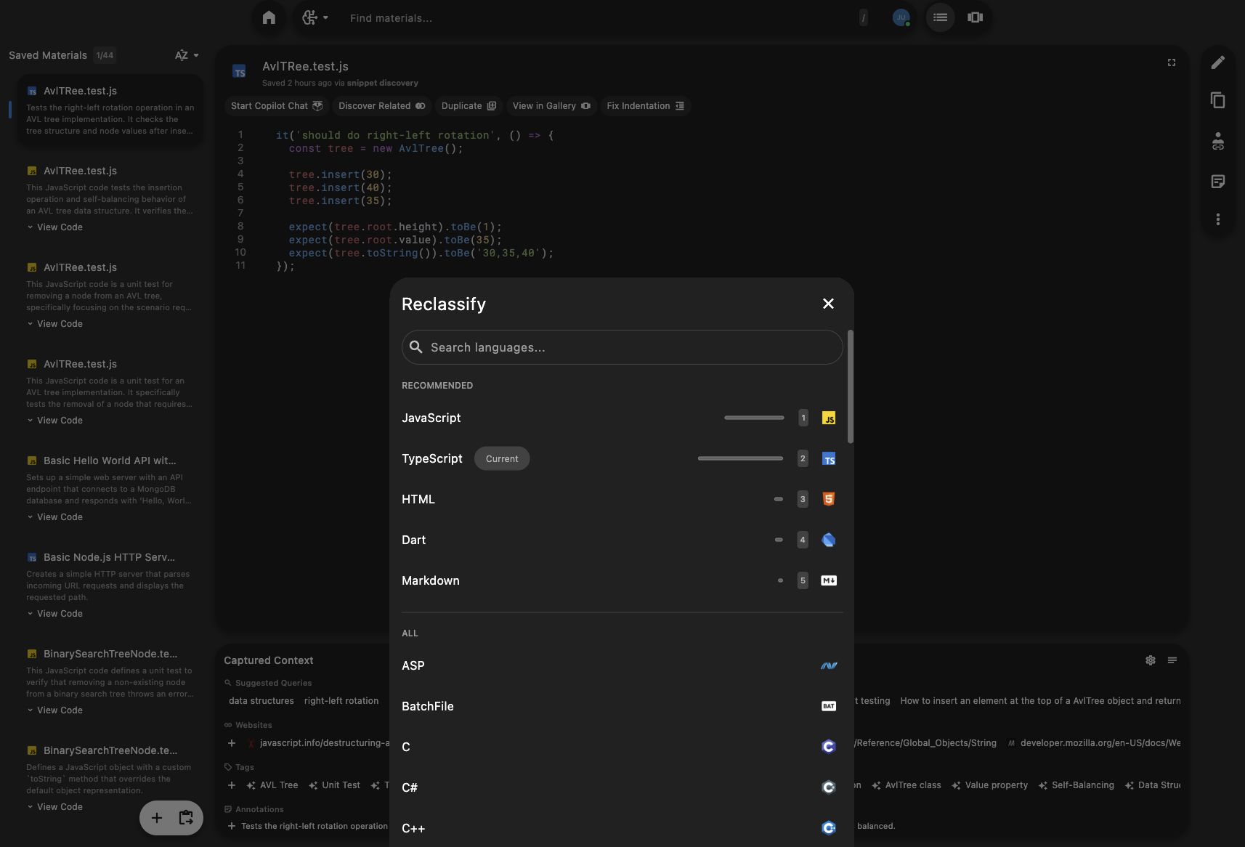Click View in Gallery button

pos(551,106)
